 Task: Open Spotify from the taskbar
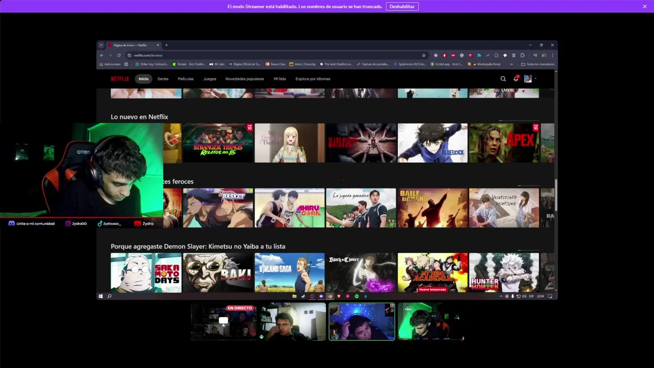(357, 296)
